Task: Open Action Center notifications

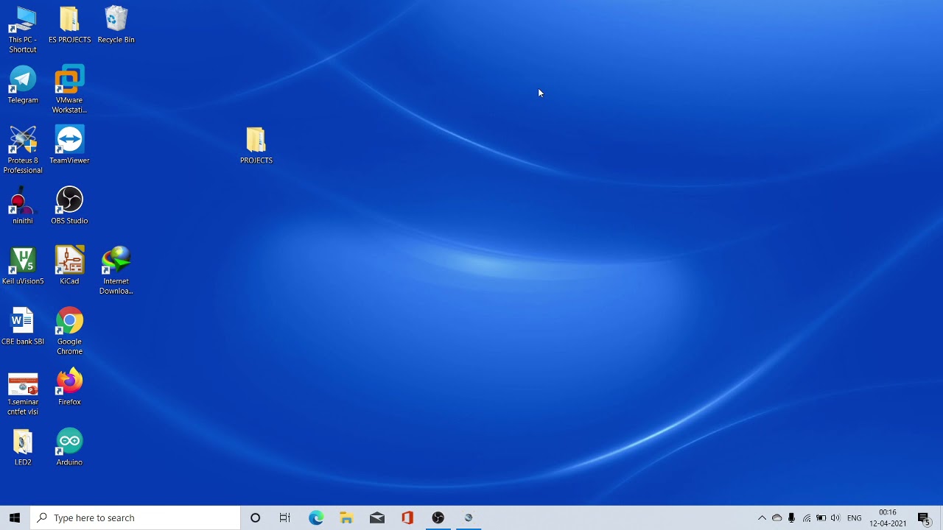Action: [924, 517]
